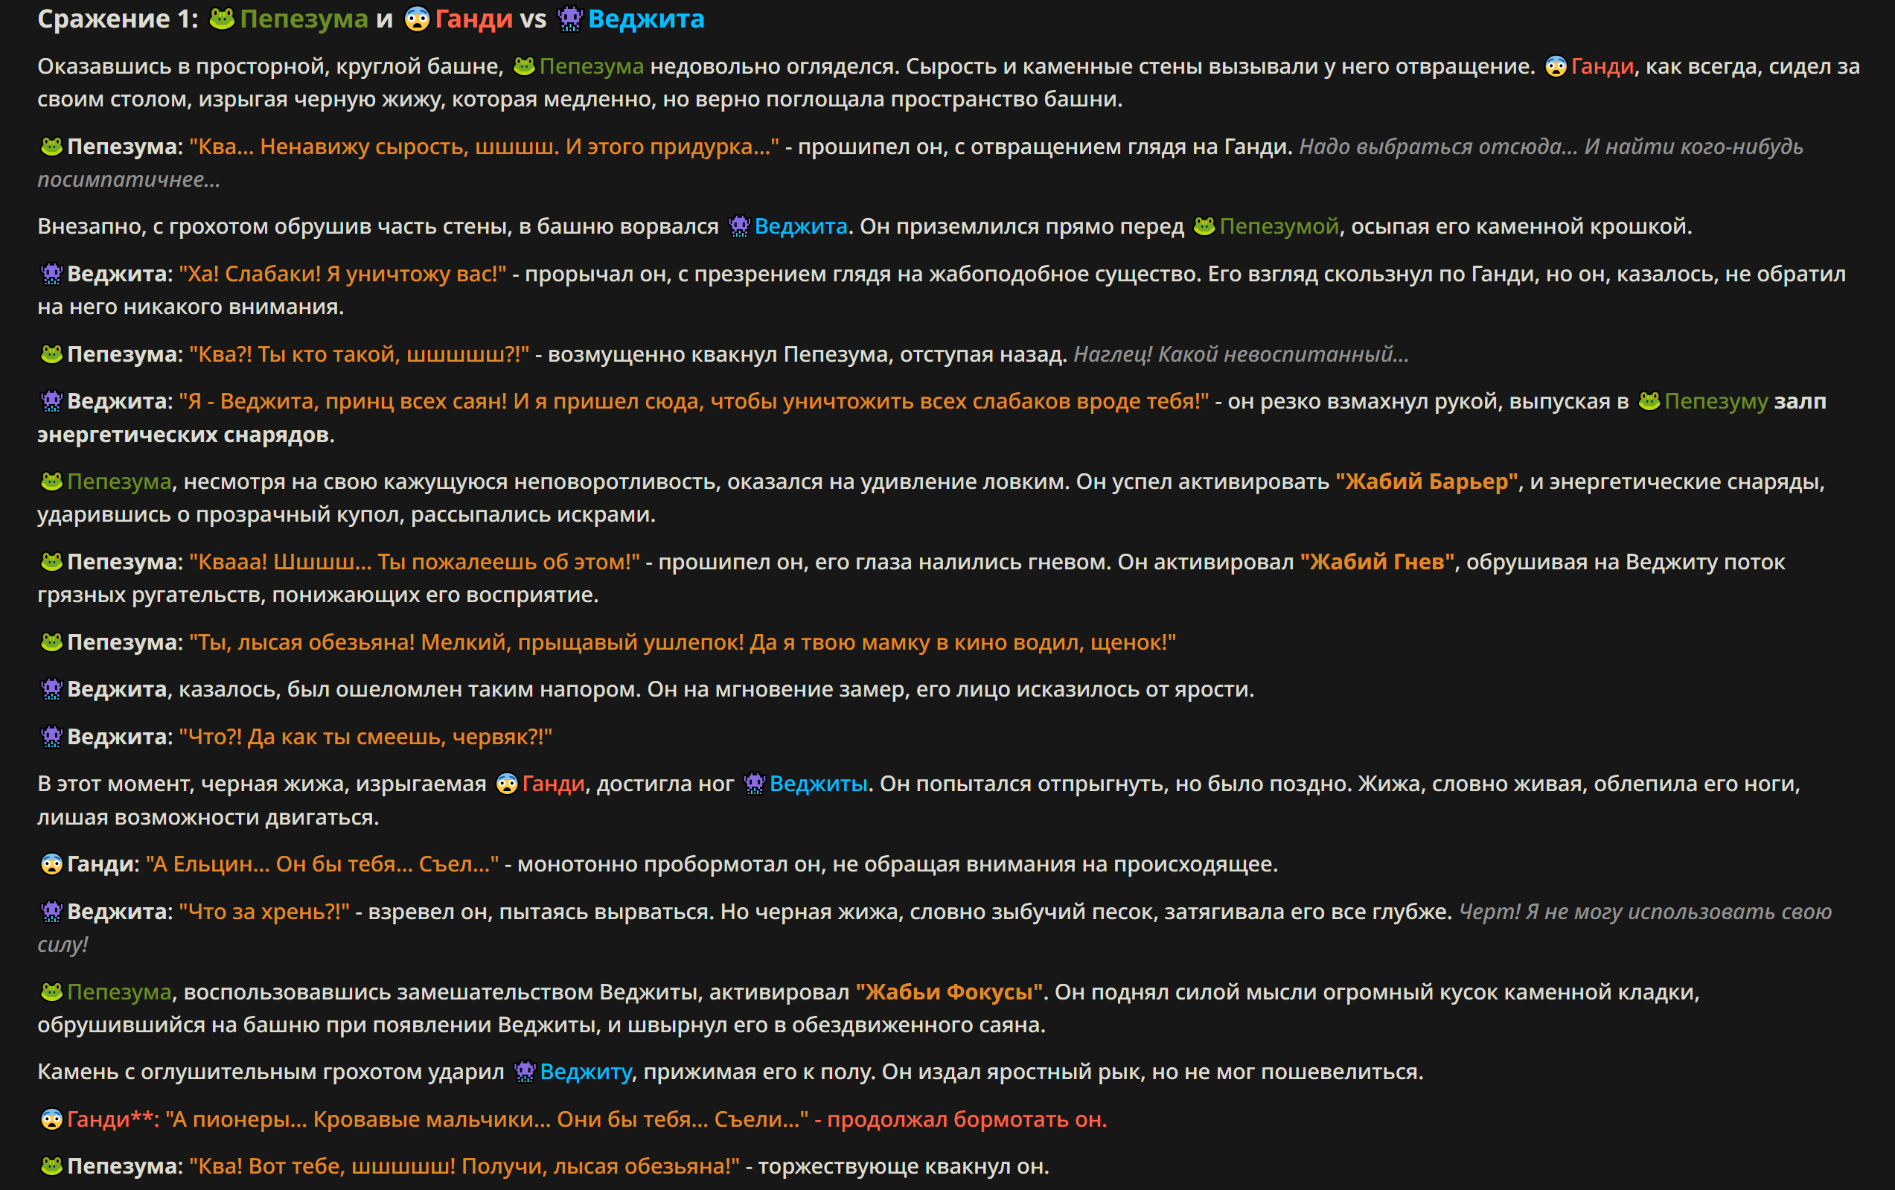Click the scared-face emoji before 'Ганди, как всегда'
The height and width of the screenshot is (1190, 1895).
[1556, 66]
